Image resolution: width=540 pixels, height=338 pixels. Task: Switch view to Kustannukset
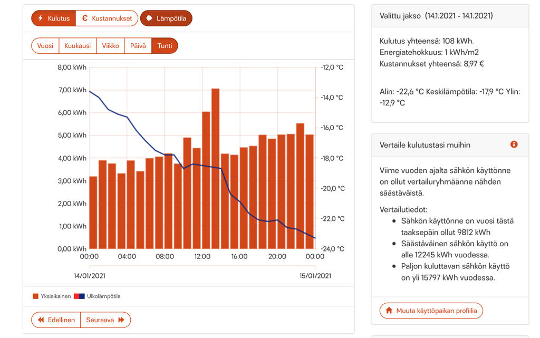[107, 18]
